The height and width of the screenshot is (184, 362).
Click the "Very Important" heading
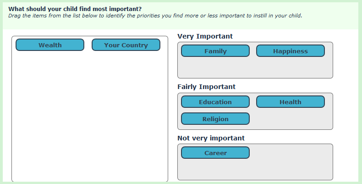pos(205,36)
